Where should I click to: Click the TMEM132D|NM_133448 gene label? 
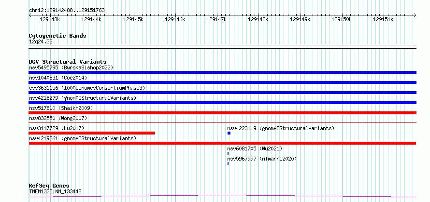(x=55, y=191)
